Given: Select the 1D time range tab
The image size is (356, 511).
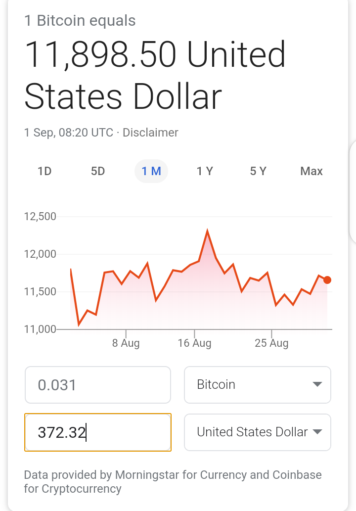Looking at the screenshot, I should pyautogui.click(x=44, y=171).
